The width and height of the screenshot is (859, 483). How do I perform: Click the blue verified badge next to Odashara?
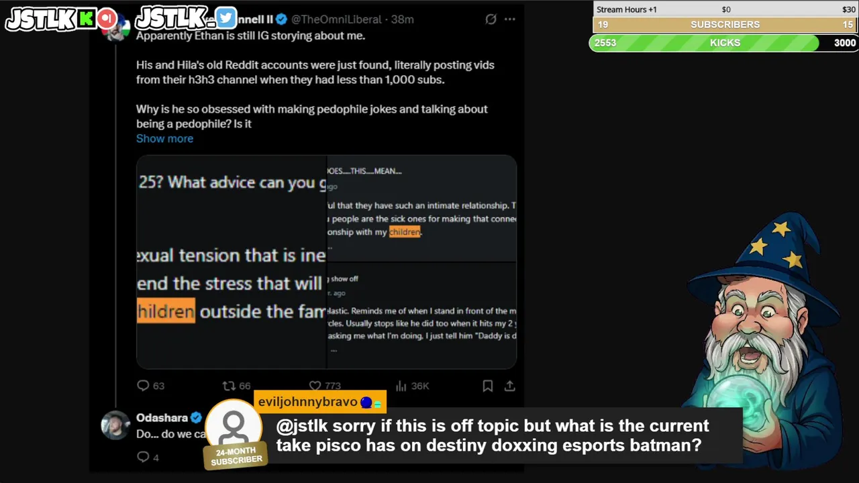tap(196, 417)
